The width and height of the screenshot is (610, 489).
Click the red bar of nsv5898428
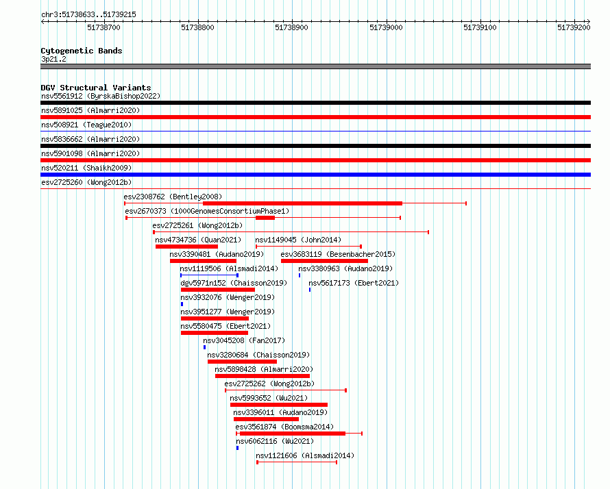(x=263, y=376)
